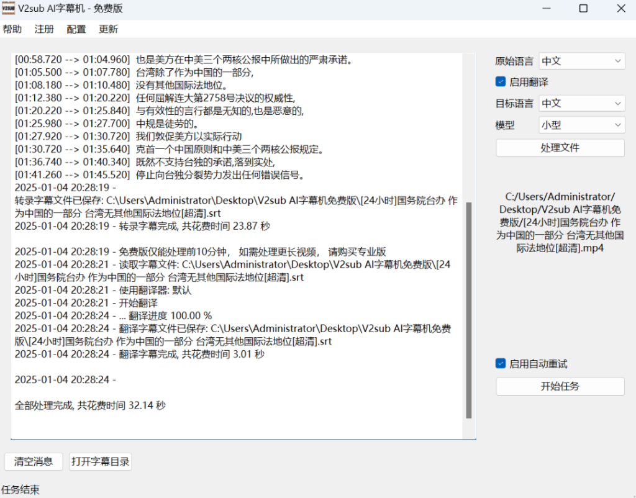Open subtitle folder via 打开字幕目录

tap(100, 461)
